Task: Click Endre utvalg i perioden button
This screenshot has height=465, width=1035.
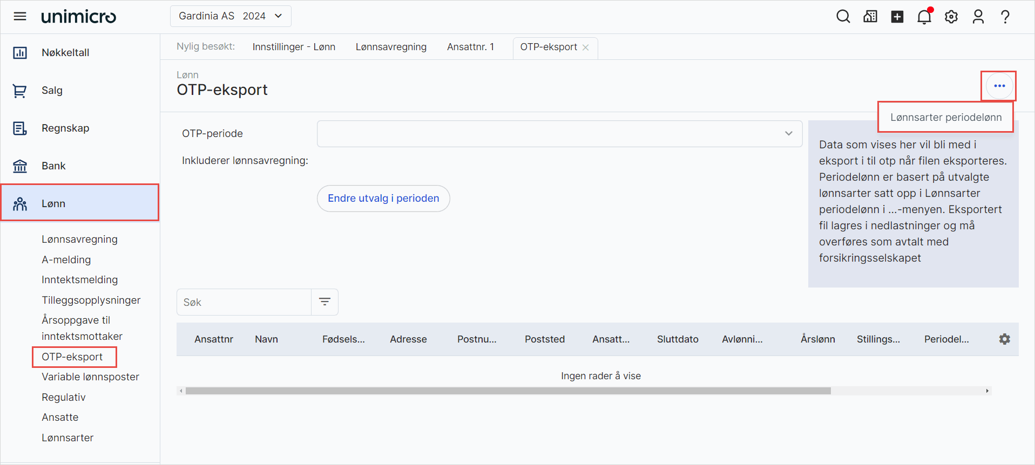Action: [383, 199]
